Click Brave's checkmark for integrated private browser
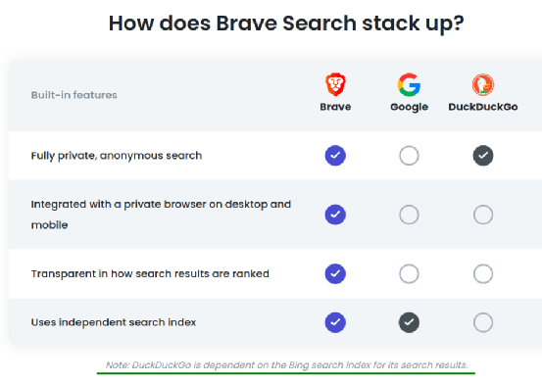Screen dimensions: 542x384 point(335,215)
